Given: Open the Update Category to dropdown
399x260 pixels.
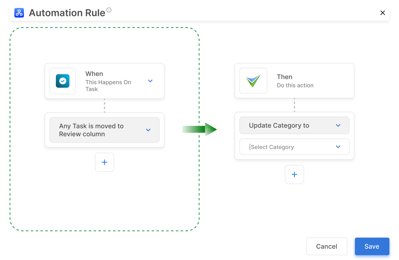Looking at the screenshot, I should (294, 125).
